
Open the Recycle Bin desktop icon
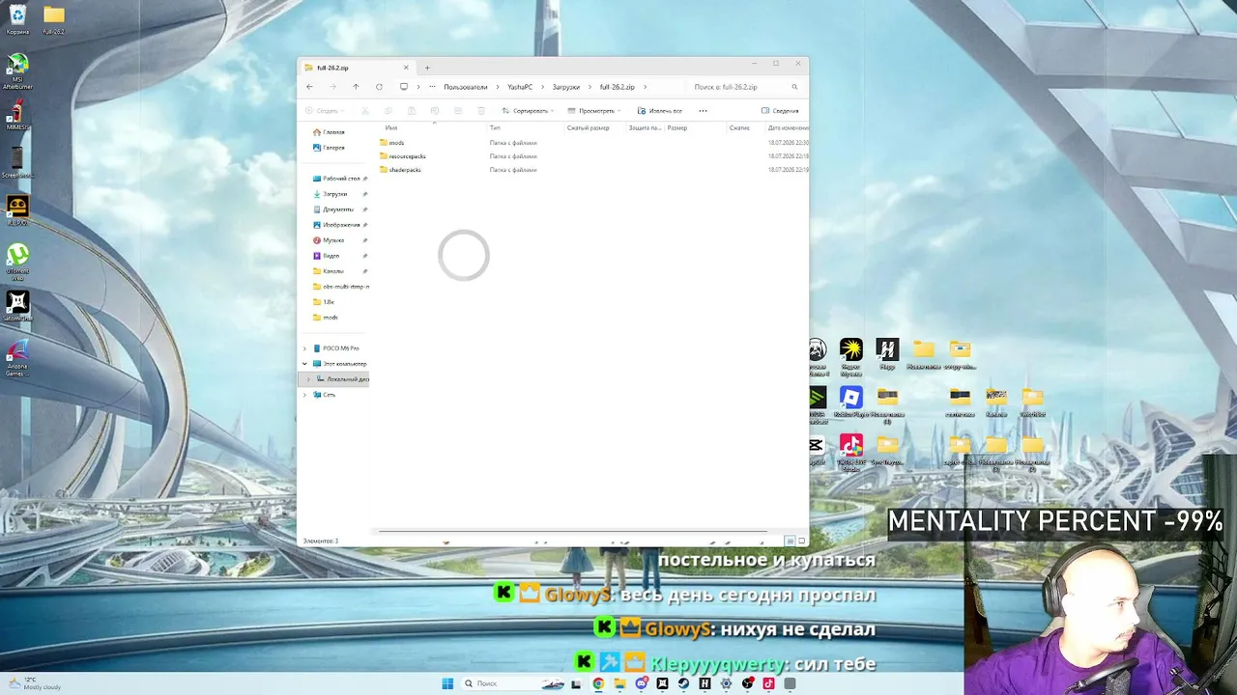(x=17, y=19)
